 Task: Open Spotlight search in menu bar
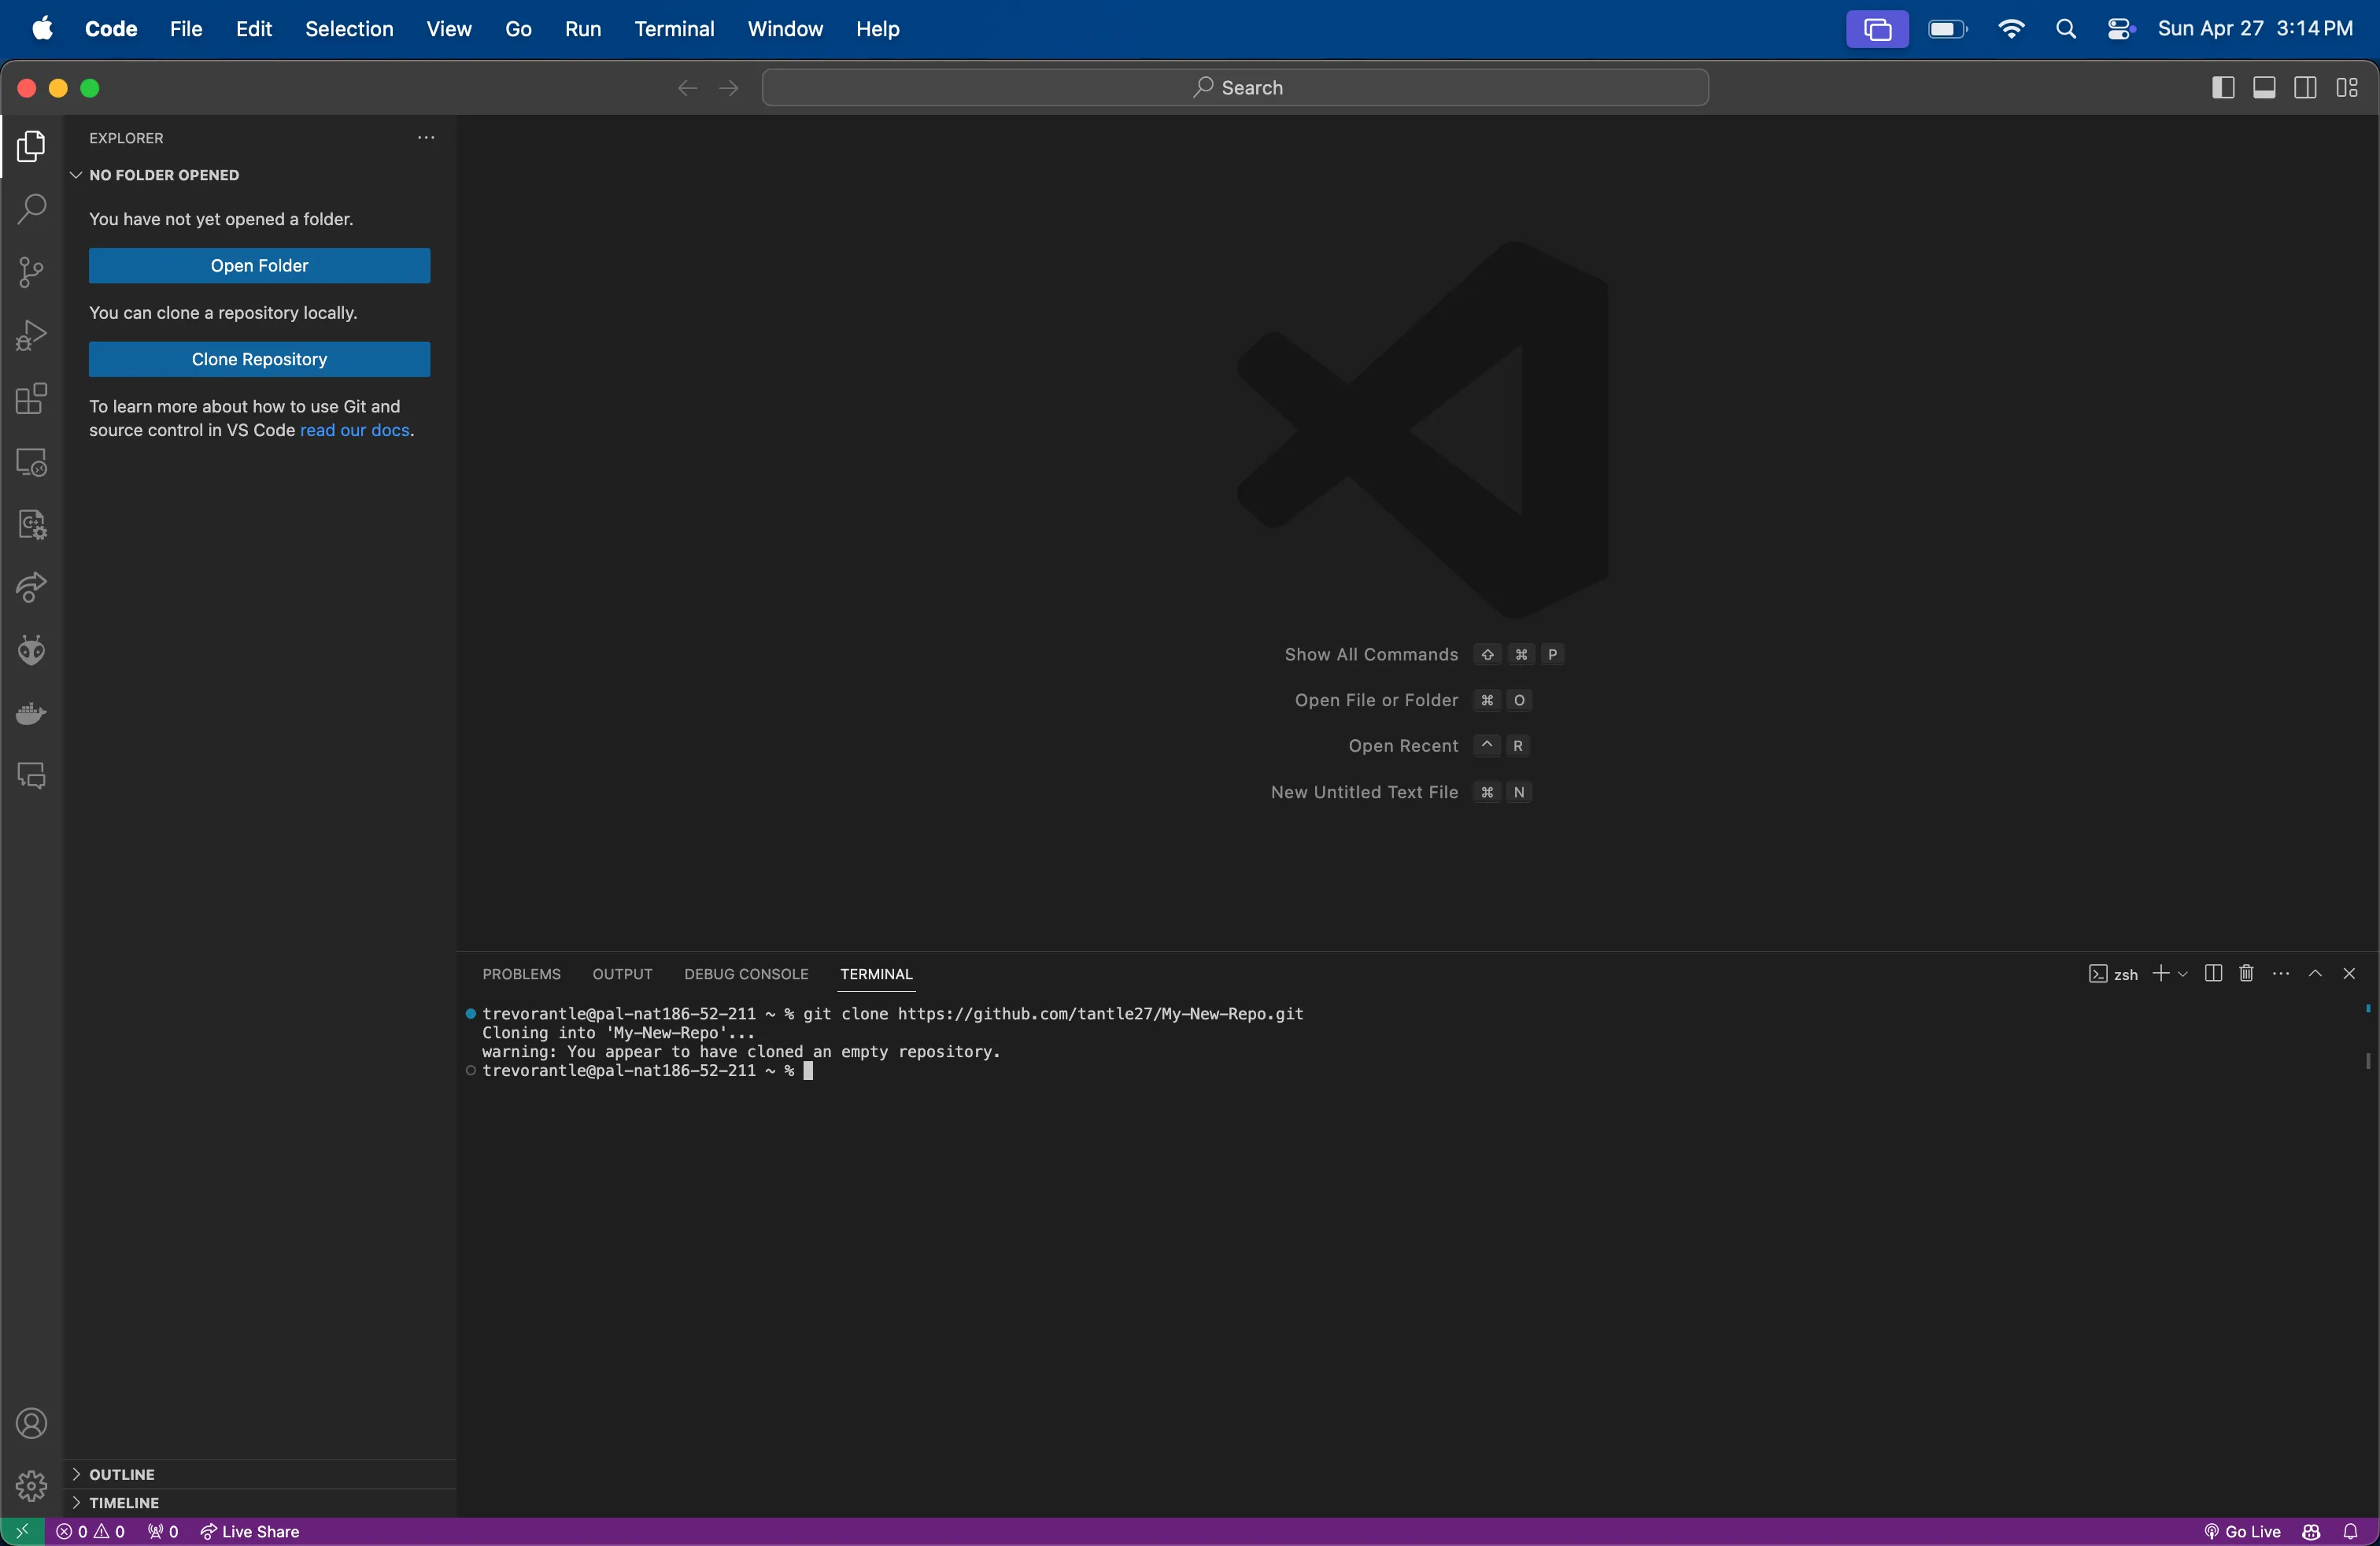pos(2066,29)
